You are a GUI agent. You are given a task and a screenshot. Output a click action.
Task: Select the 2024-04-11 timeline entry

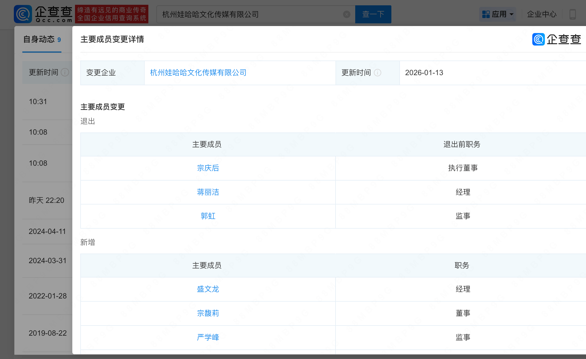47,232
